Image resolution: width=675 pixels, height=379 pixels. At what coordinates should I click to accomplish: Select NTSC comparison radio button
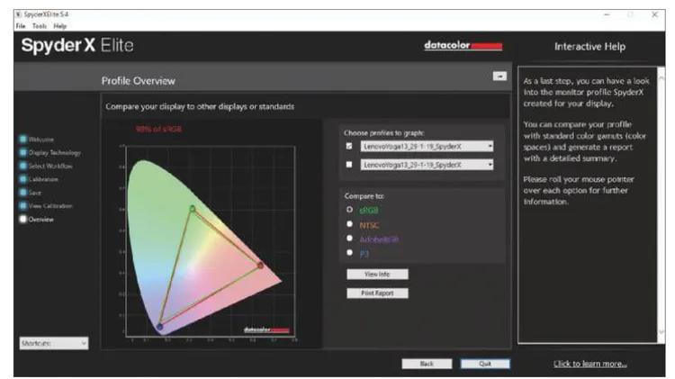click(x=349, y=224)
